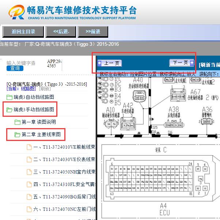Click document icon of T11-3724010VE item
The height and width of the screenshot is (220, 220).
[x=29, y=147]
